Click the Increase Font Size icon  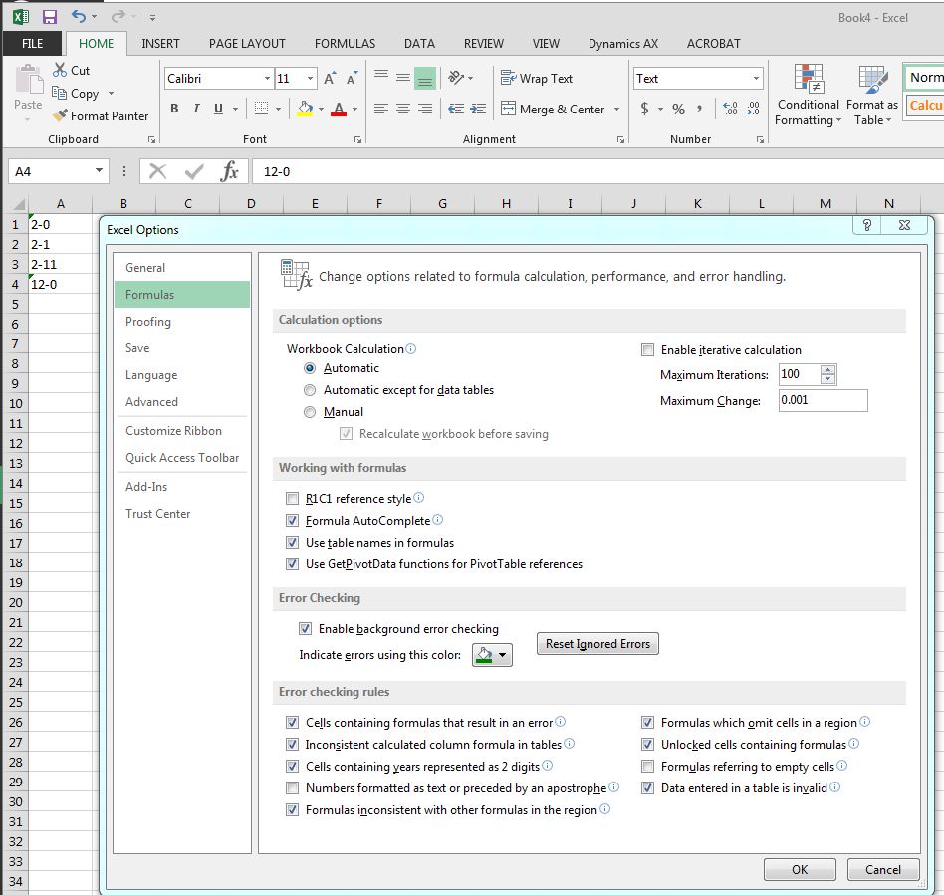pyautogui.click(x=330, y=78)
